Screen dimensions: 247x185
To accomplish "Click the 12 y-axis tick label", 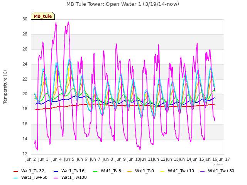I will 25,154.
